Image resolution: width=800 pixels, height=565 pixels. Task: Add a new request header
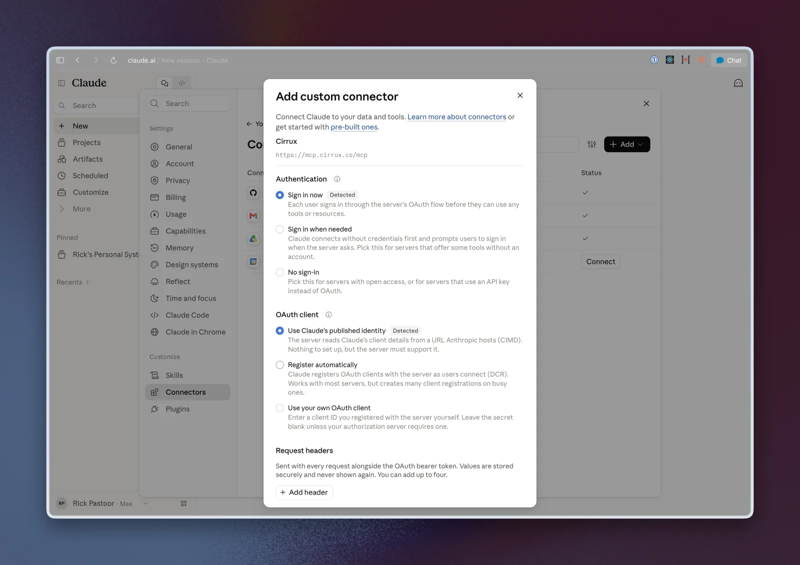304,492
